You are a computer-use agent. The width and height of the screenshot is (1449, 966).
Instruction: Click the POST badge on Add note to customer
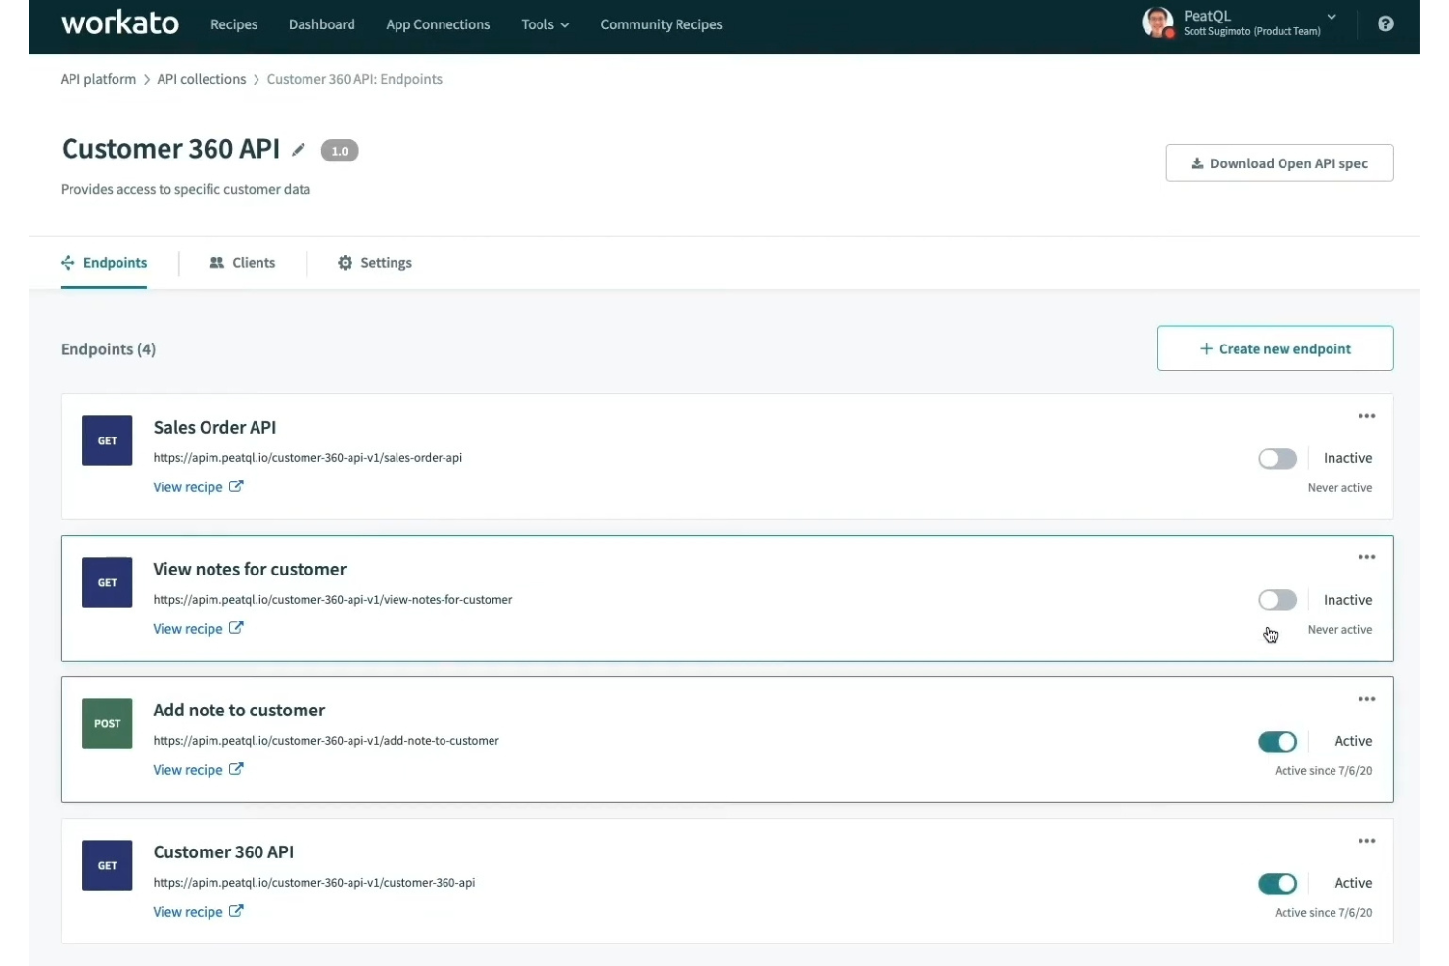[107, 723]
